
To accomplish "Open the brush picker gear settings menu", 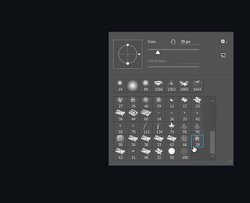I will [x=224, y=42].
